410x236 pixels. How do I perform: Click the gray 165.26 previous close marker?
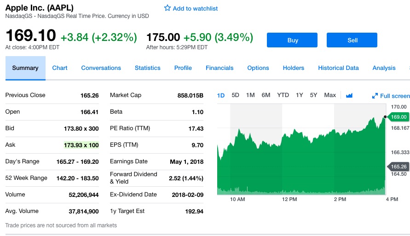coord(398,167)
